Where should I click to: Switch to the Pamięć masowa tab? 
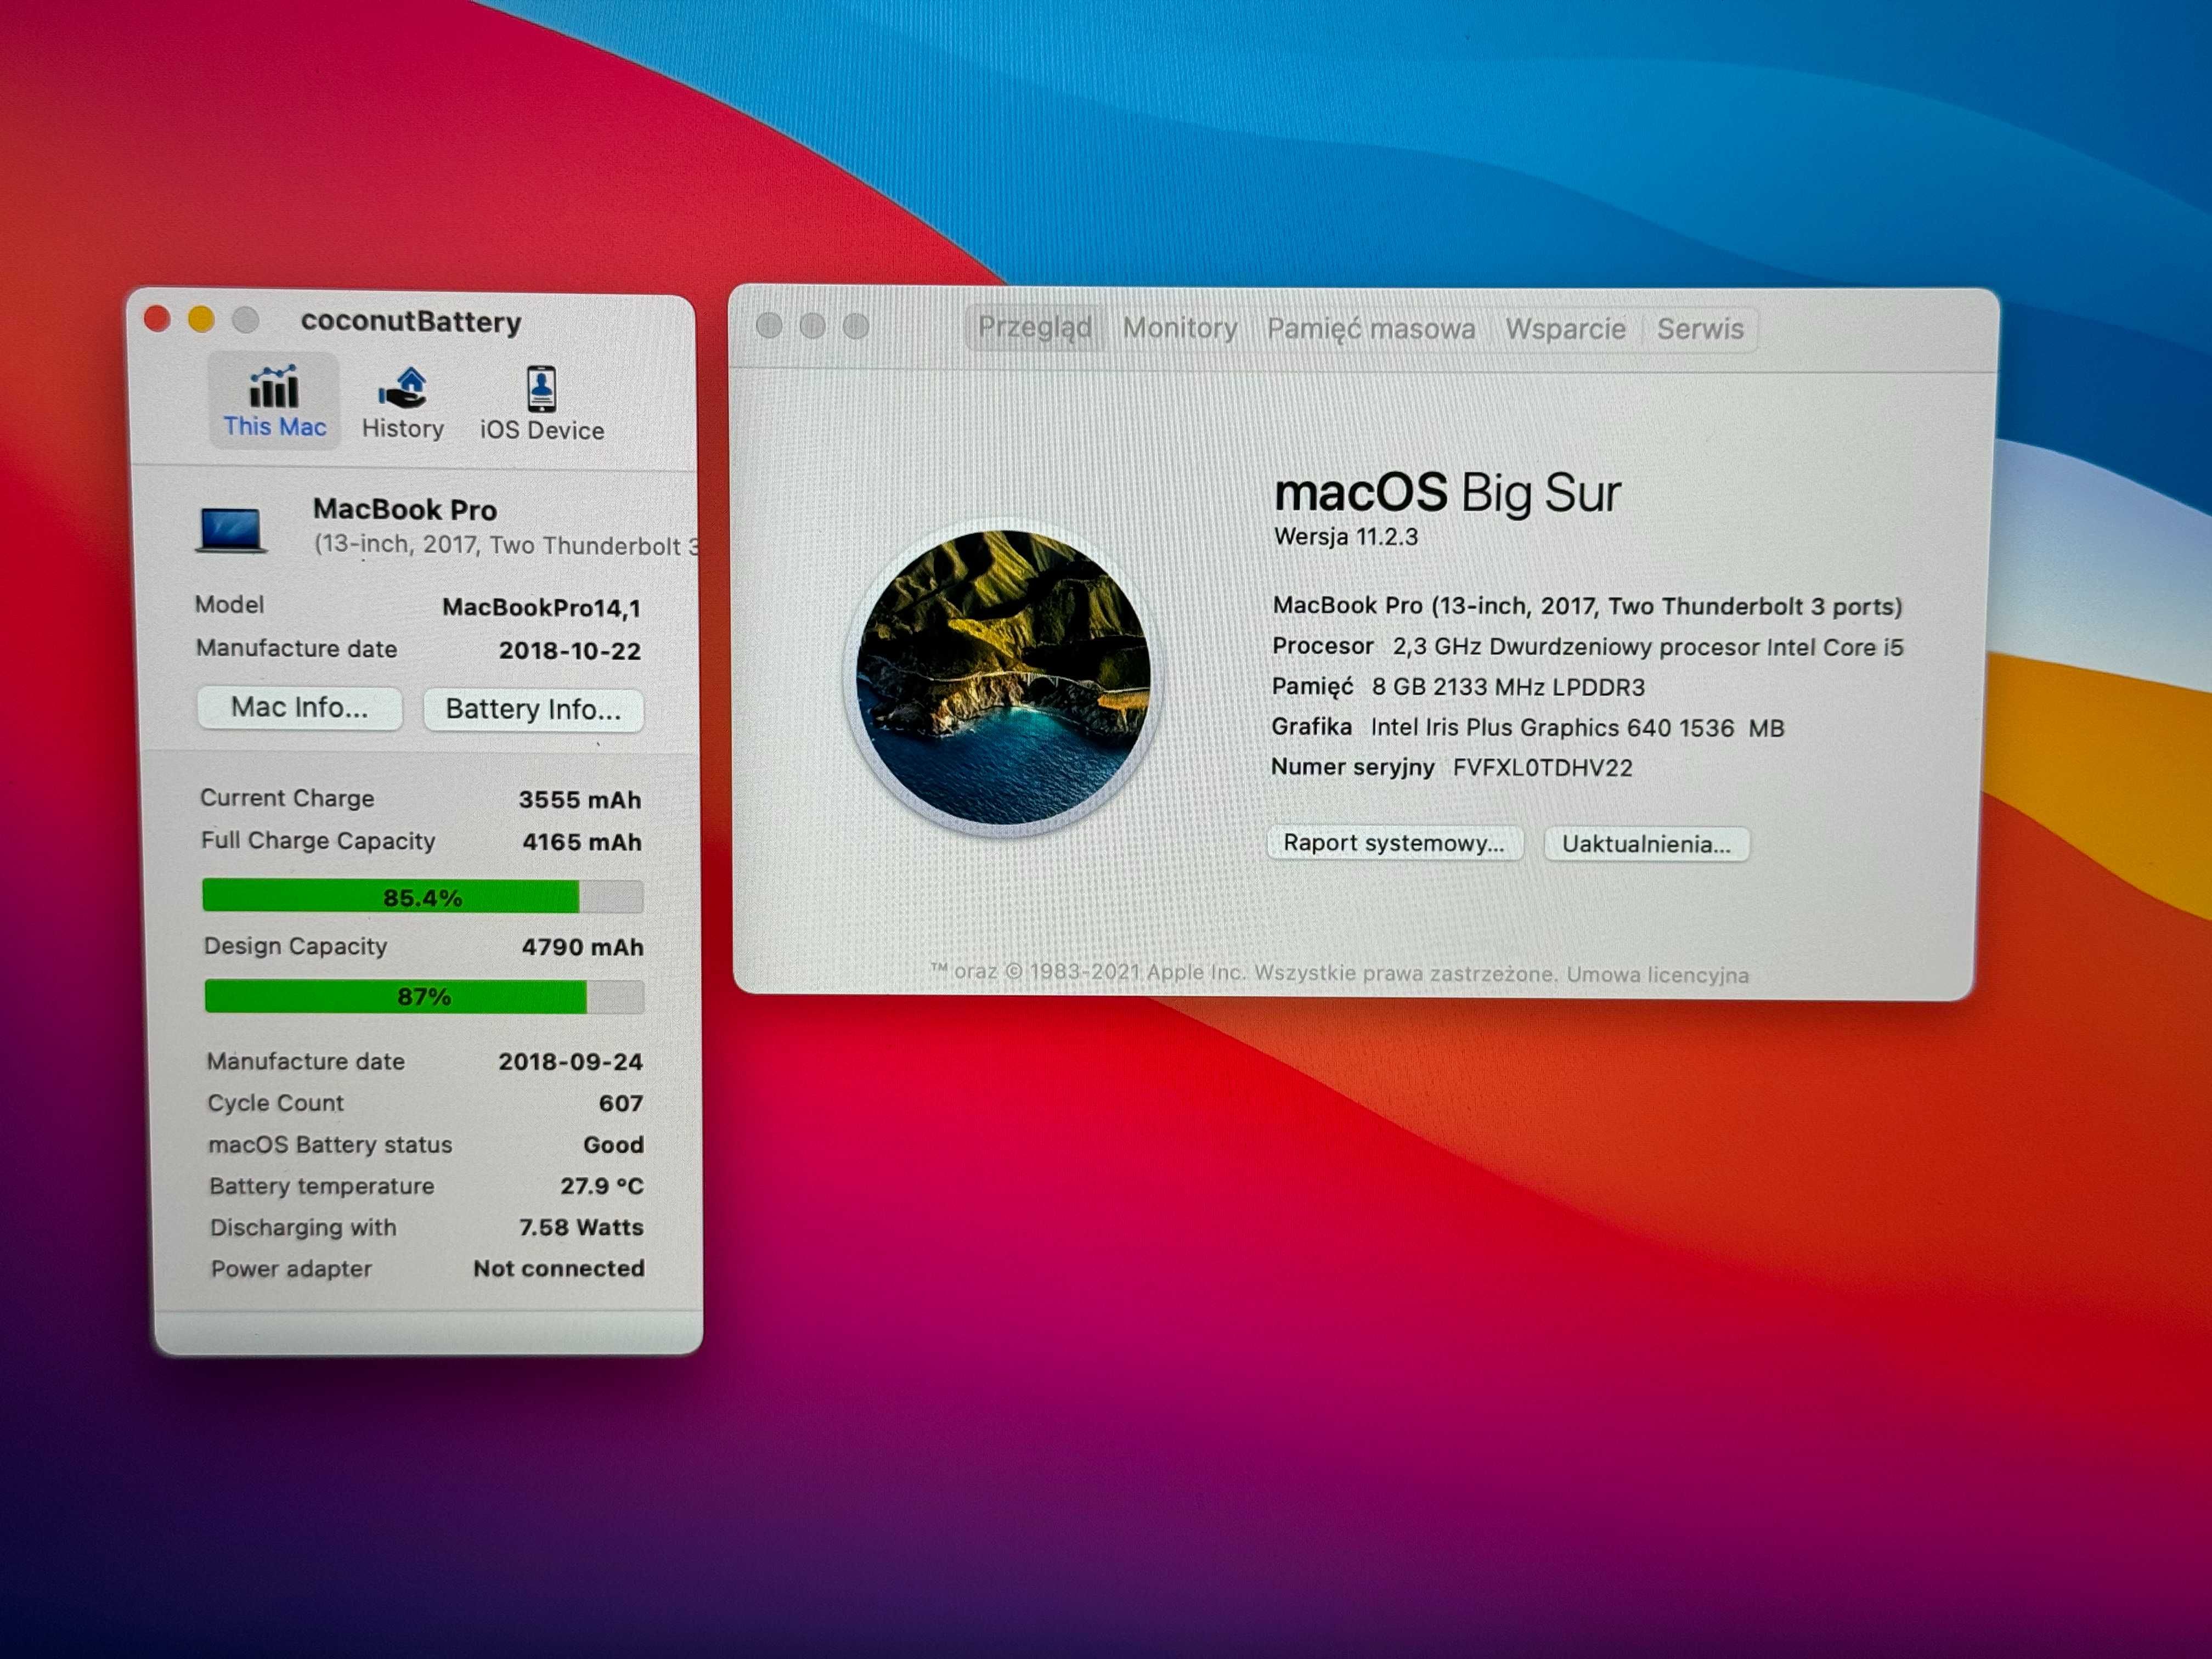click(x=1371, y=329)
